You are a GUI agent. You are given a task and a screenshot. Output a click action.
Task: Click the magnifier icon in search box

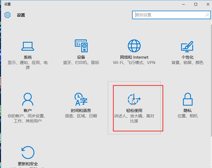pos(207,15)
